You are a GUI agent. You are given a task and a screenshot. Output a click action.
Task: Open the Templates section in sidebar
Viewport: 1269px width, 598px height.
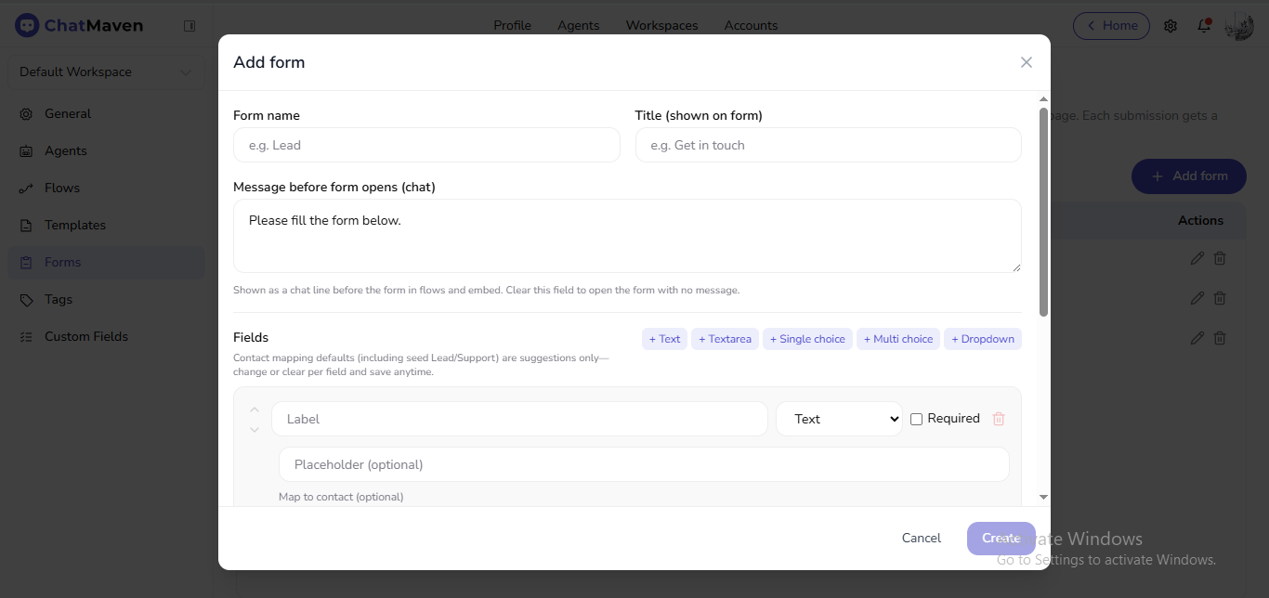click(x=73, y=225)
